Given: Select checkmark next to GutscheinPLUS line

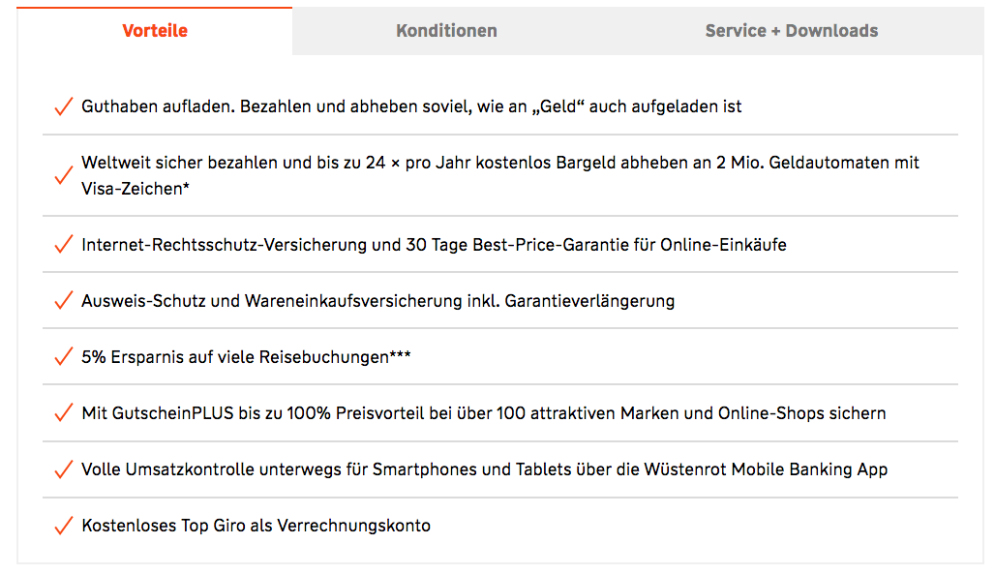Looking at the screenshot, I should (64, 413).
